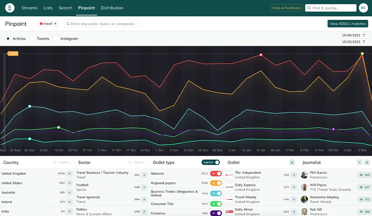The width and height of the screenshot is (372, 216).
Task: Click the Roxhill logo icon
Action: 10,8
